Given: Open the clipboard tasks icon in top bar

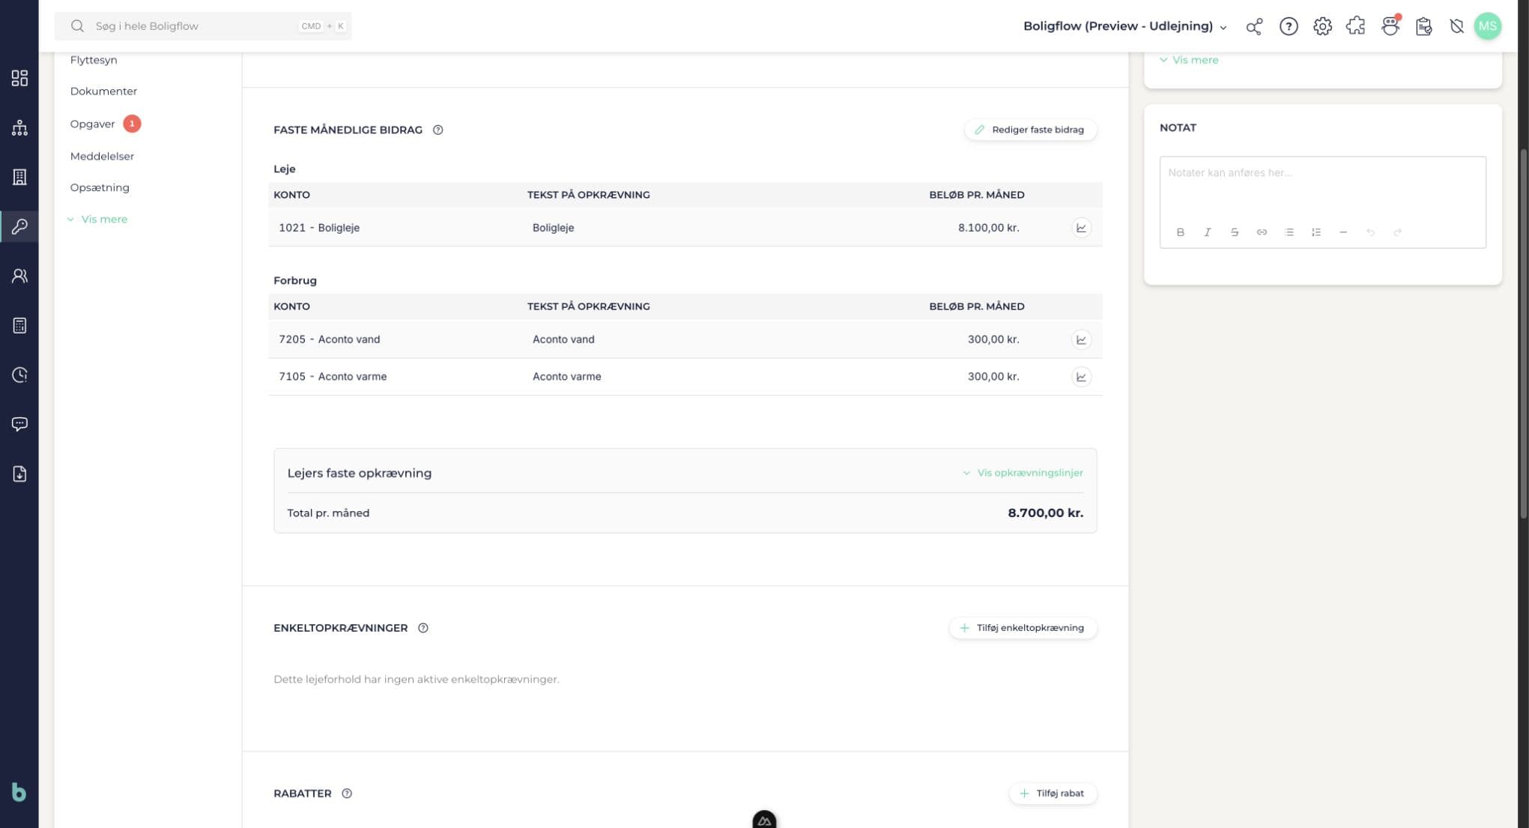Looking at the screenshot, I should click(x=1423, y=26).
